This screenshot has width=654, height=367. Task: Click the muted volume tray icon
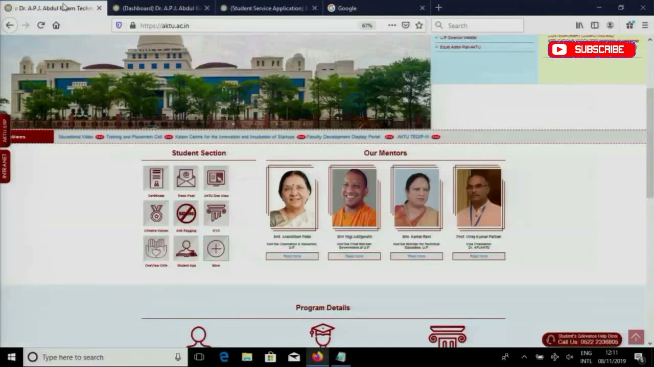coord(570,357)
